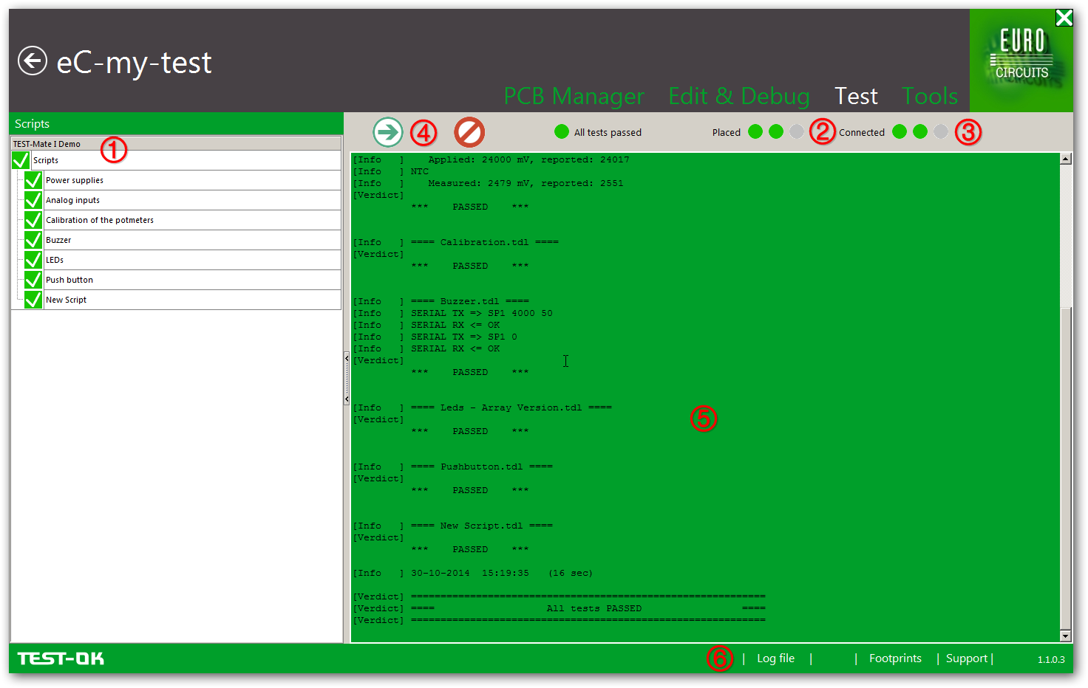Click the eC-my-test project title

coord(134,63)
